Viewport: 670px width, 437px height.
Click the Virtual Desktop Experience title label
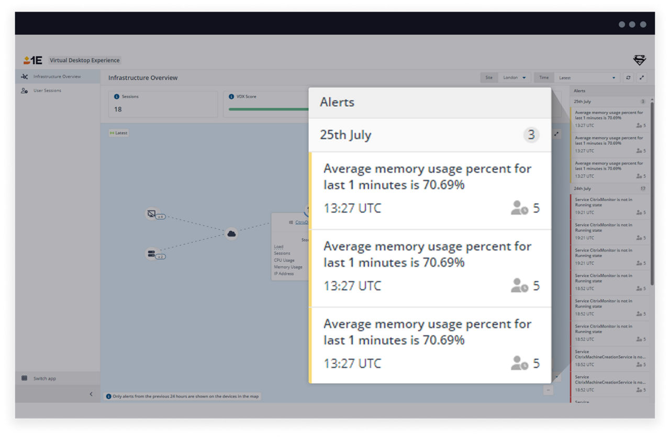click(85, 60)
